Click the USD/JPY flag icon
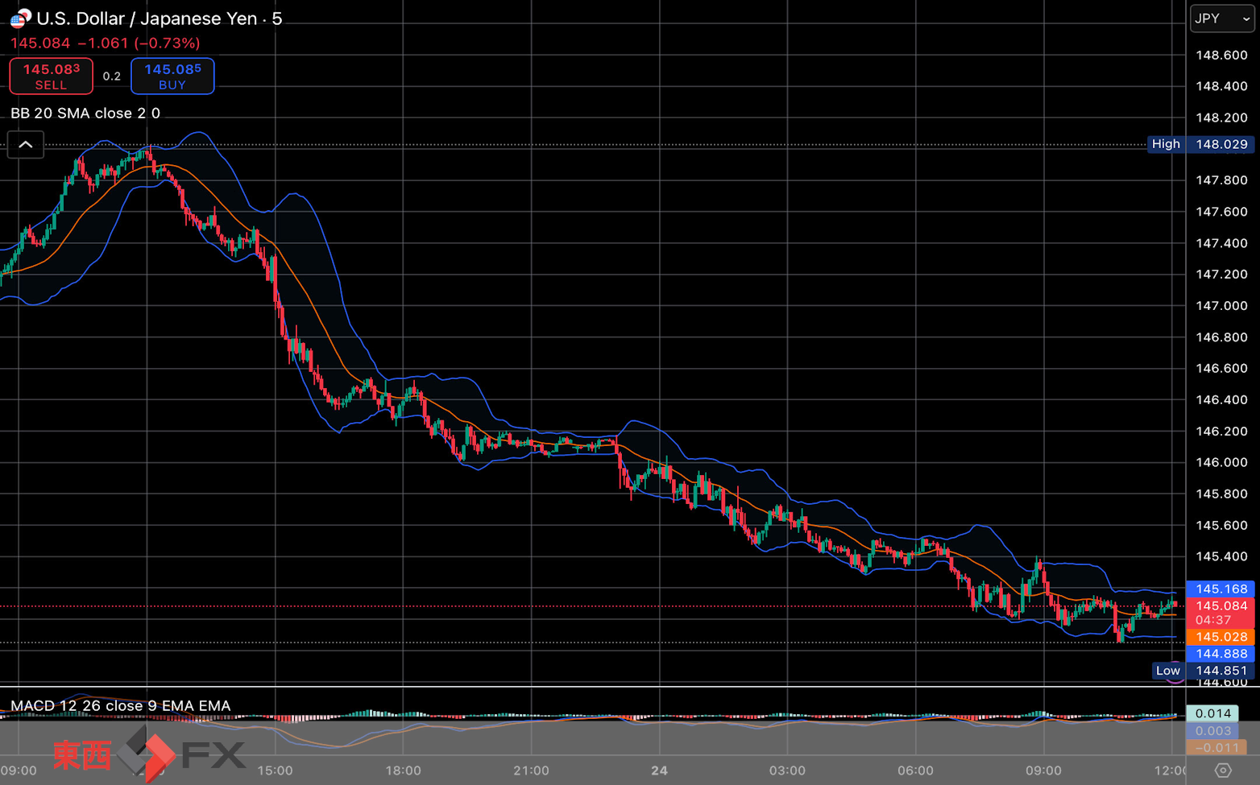 coord(21,18)
